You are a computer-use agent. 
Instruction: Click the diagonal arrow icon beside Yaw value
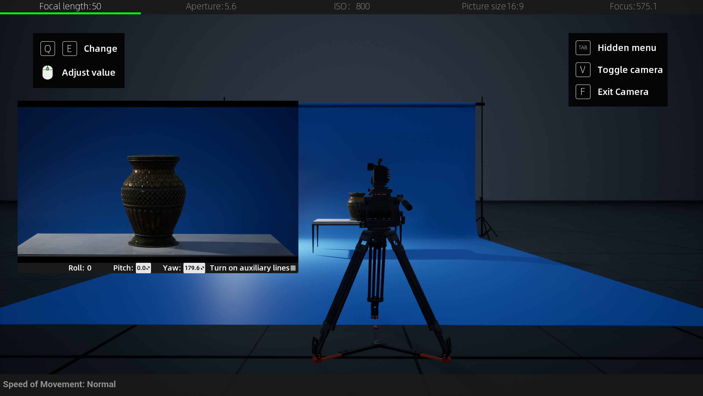[203, 268]
